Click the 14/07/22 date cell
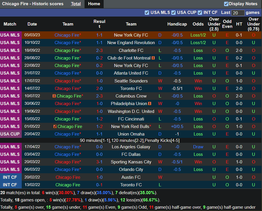262x211 pixels. tap(32, 89)
